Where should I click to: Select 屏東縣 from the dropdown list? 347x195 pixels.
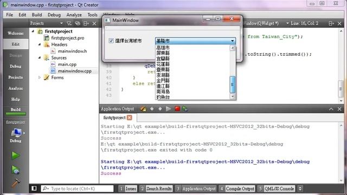(x=192, y=53)
